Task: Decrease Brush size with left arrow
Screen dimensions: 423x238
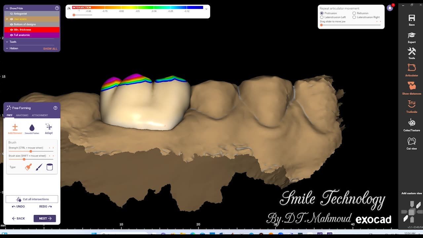Action: [x=50, y=156]
